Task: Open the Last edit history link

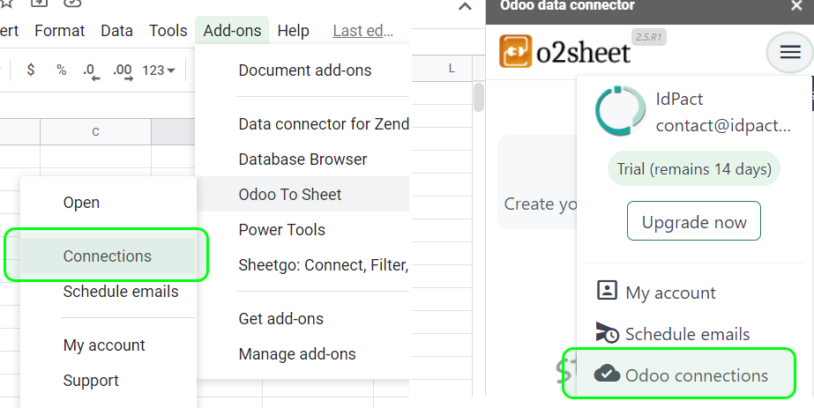Action: pyautogui.click(x=362, y=31)
